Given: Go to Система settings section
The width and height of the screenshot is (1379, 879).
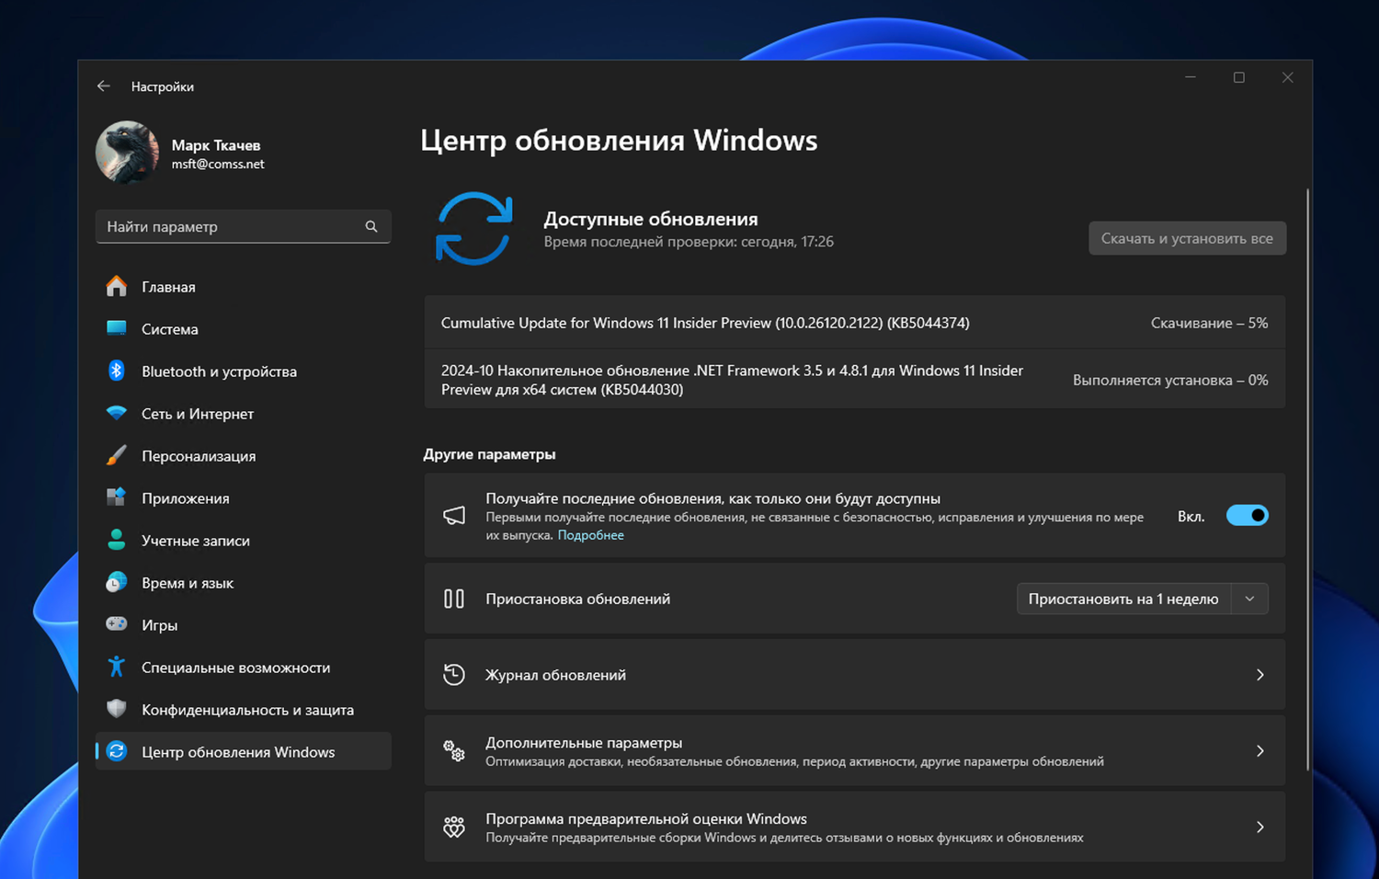Looking at the screenshot, I should point(243,329).
